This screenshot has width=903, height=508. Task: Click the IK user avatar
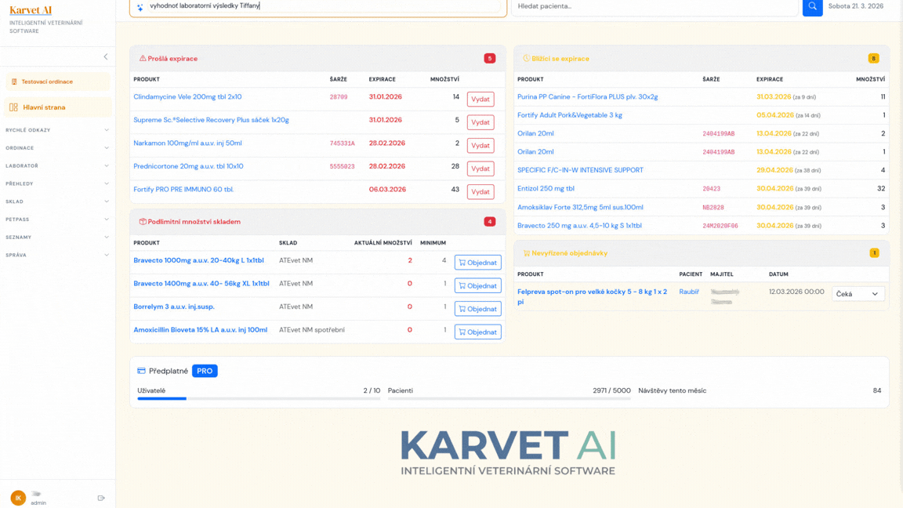coord(18,498)
